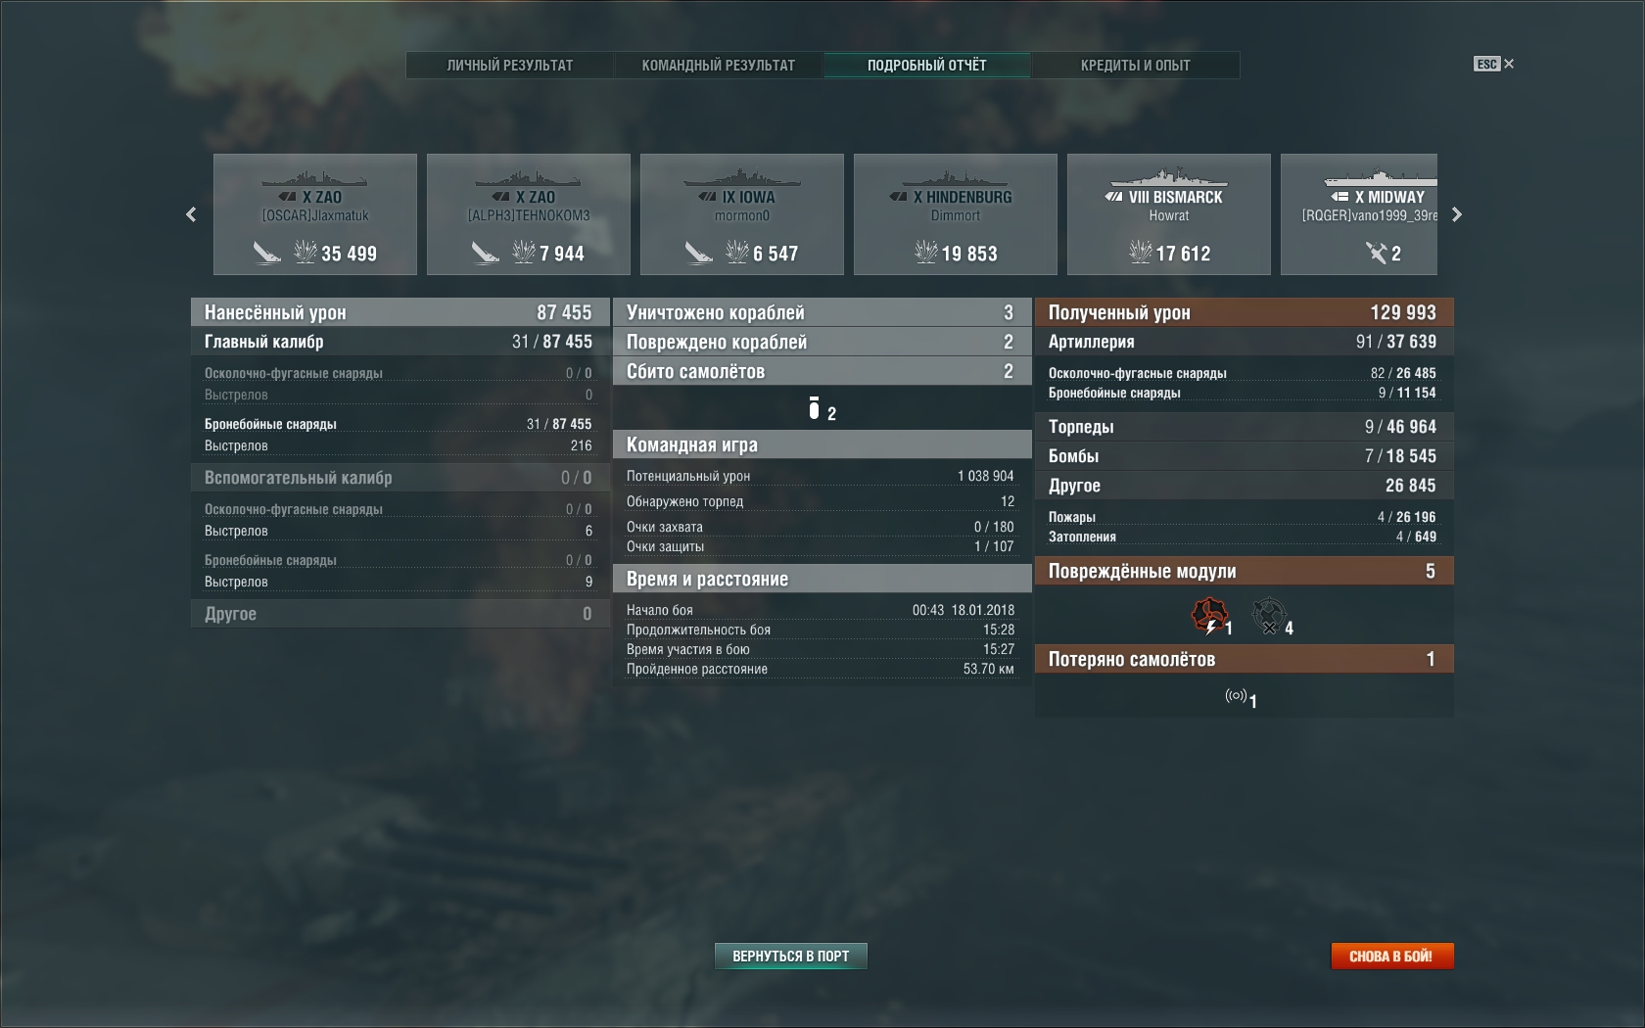Screen dimensions: 1645x1028
Task: Click the bomb icon under shot-down planes
Action: coord(814,408)
